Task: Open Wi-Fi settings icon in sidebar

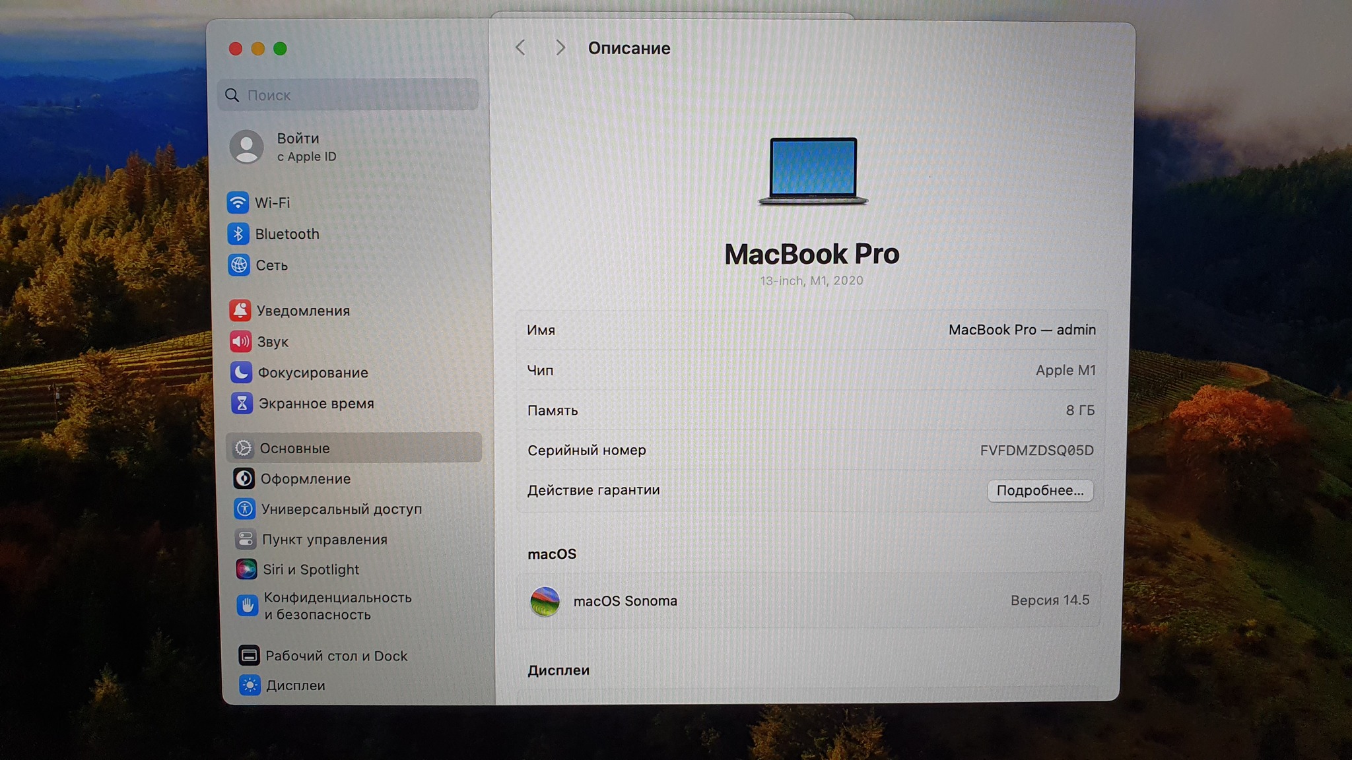Action: [x=238, y=203]
